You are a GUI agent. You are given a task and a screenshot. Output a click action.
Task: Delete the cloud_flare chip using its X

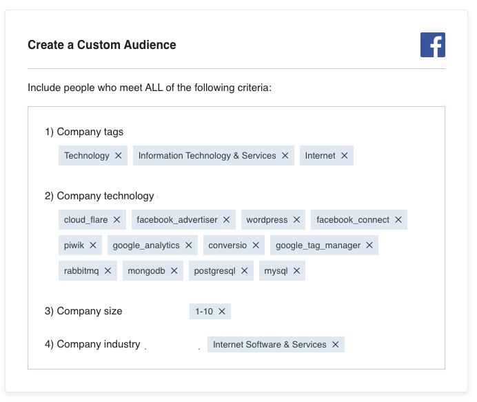(116, 220)
